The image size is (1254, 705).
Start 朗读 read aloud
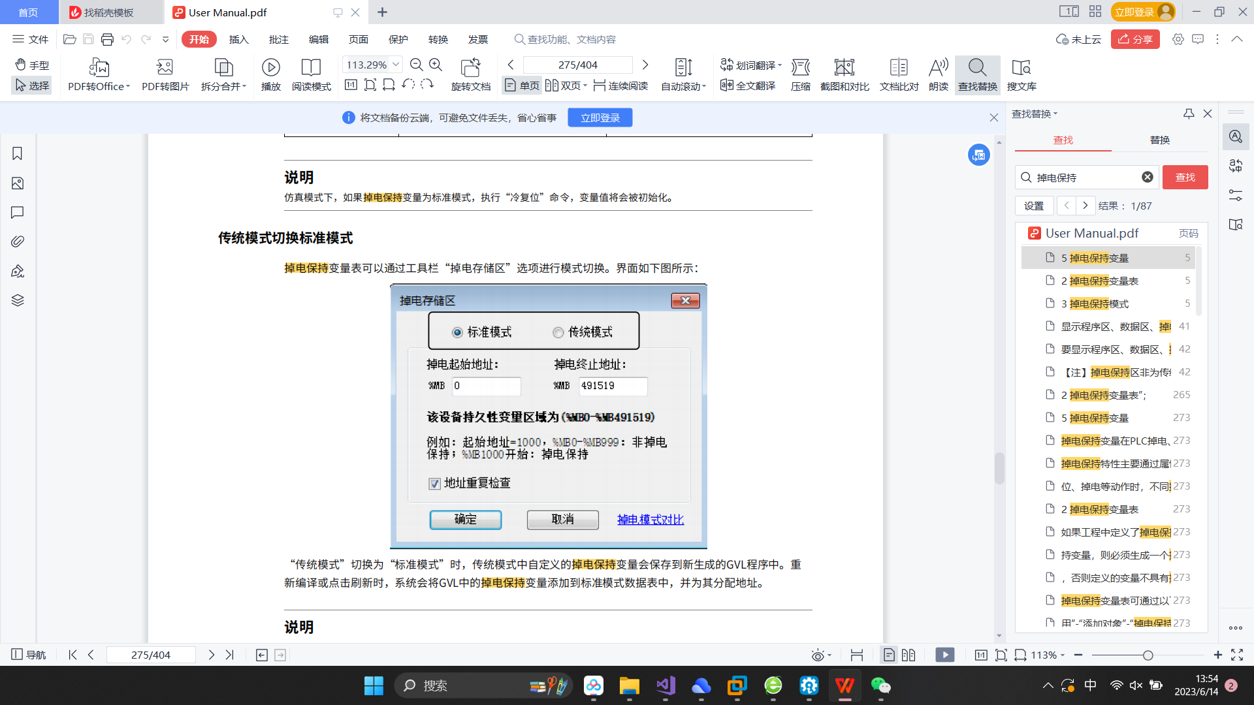pyautogui.click(x=938, y=74)
